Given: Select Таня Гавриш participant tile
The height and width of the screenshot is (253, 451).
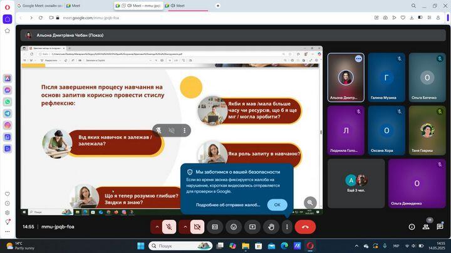Looking at the screenshot, I should pyautogui.click(x=427, y=131).
